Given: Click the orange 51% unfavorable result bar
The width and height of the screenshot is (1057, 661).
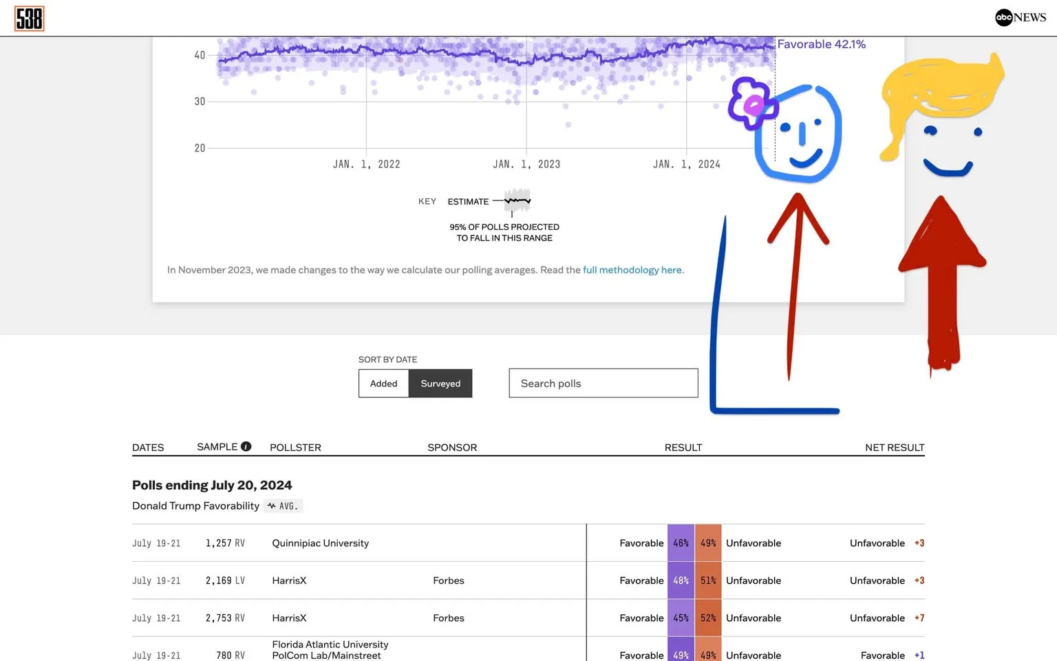Looking at the screenshot, I should click(x=708, y=580).
